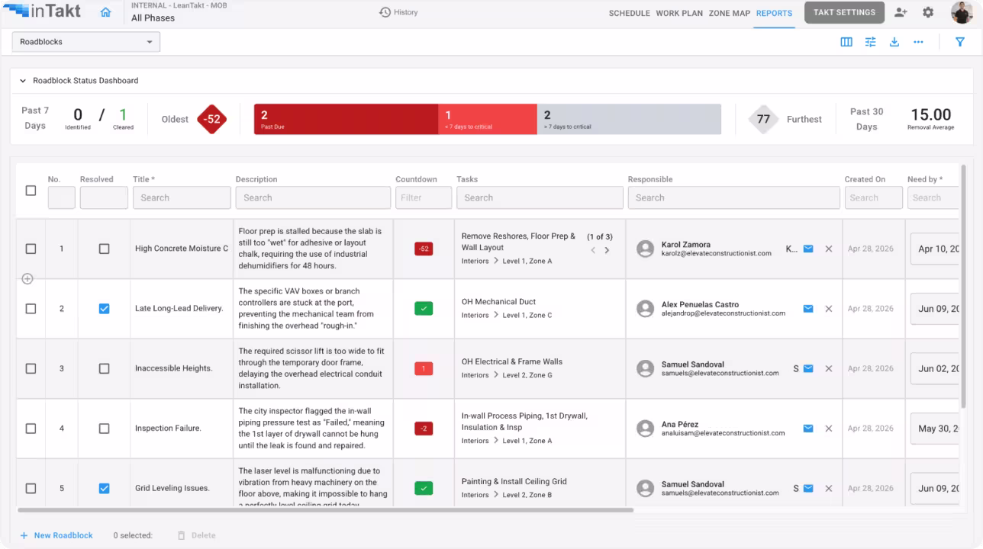This screenshot has height=549, width=983.
Task: Click the Responsible search field
Action: pos(734,197)
